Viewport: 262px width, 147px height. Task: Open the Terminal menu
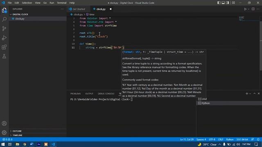[62, 3]
